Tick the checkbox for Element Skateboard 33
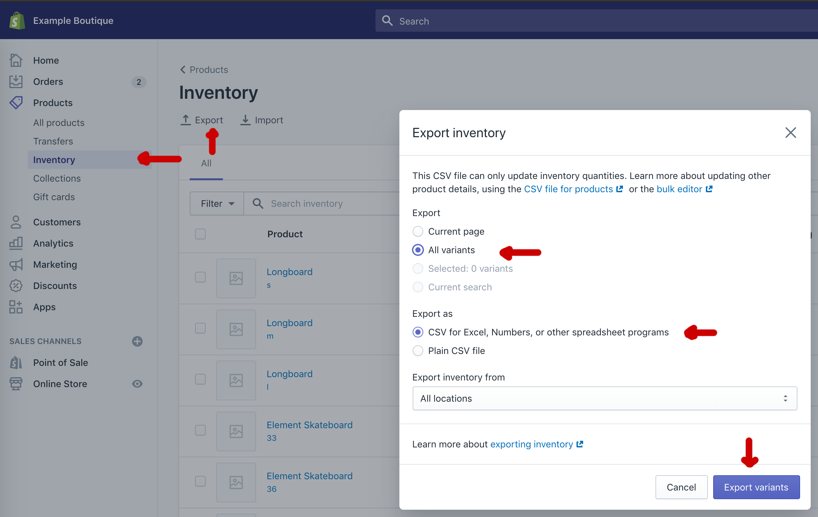The image size is (818, 517). [x=200, y=430]
